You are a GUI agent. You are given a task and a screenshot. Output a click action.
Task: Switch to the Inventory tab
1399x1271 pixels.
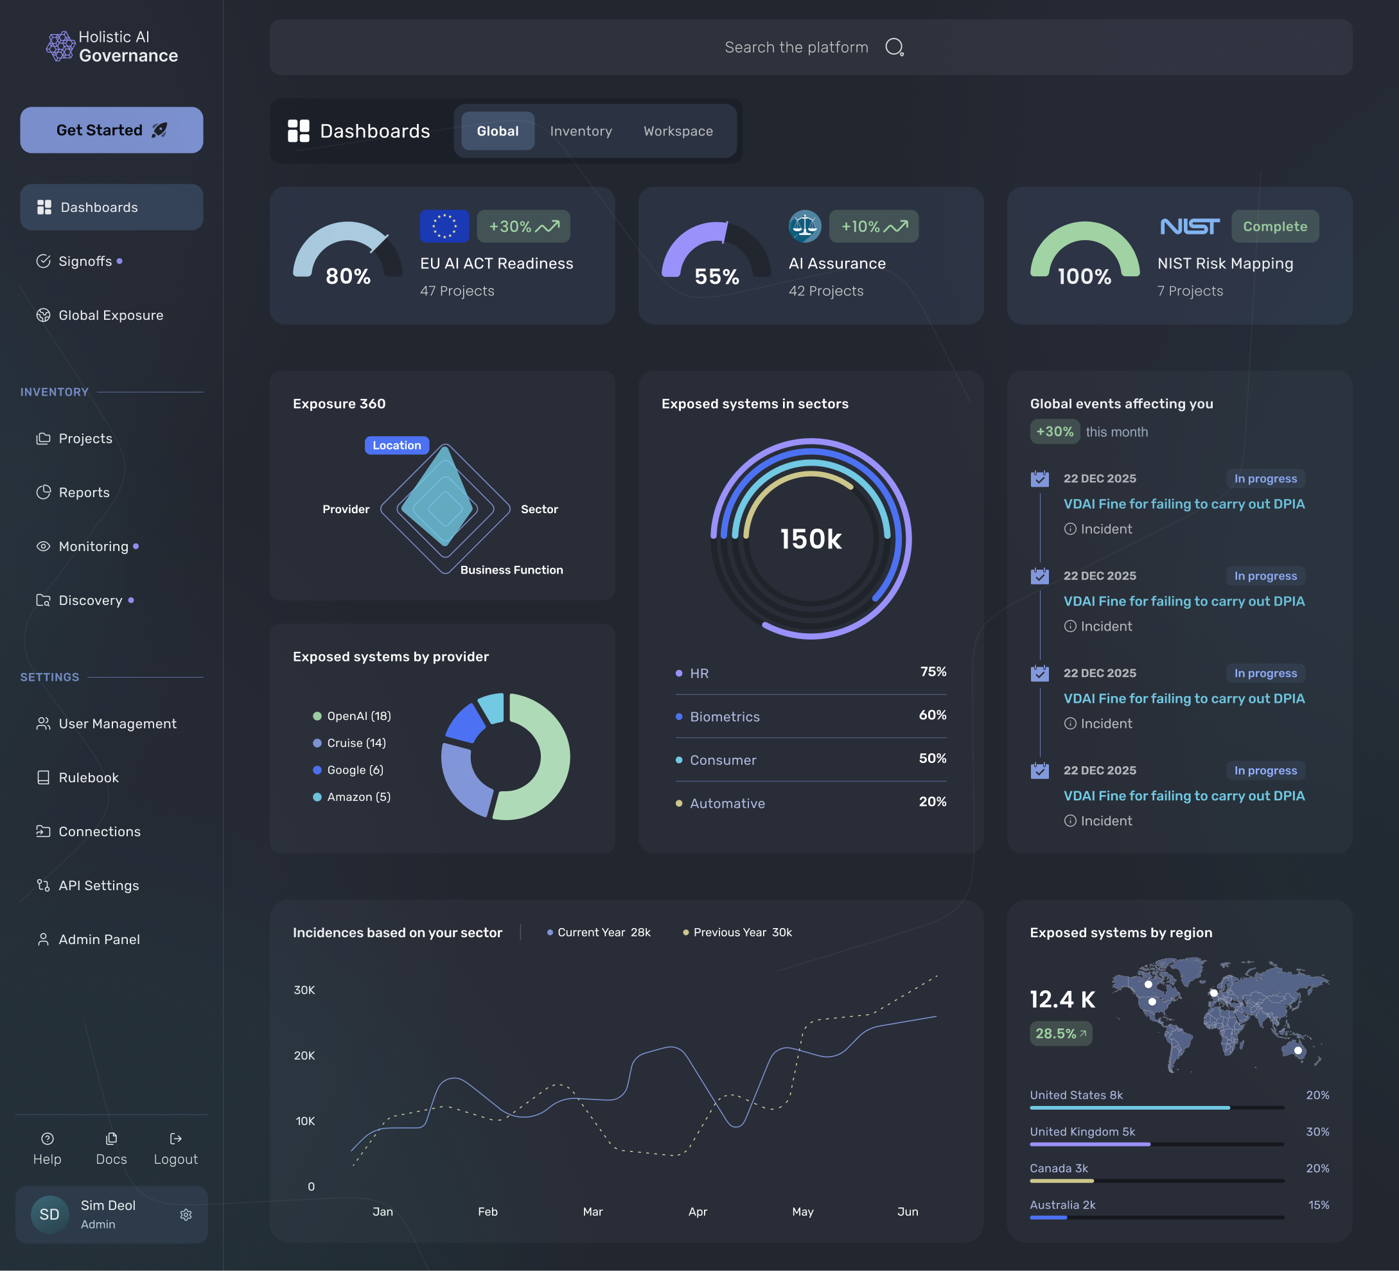click(581, 131)
